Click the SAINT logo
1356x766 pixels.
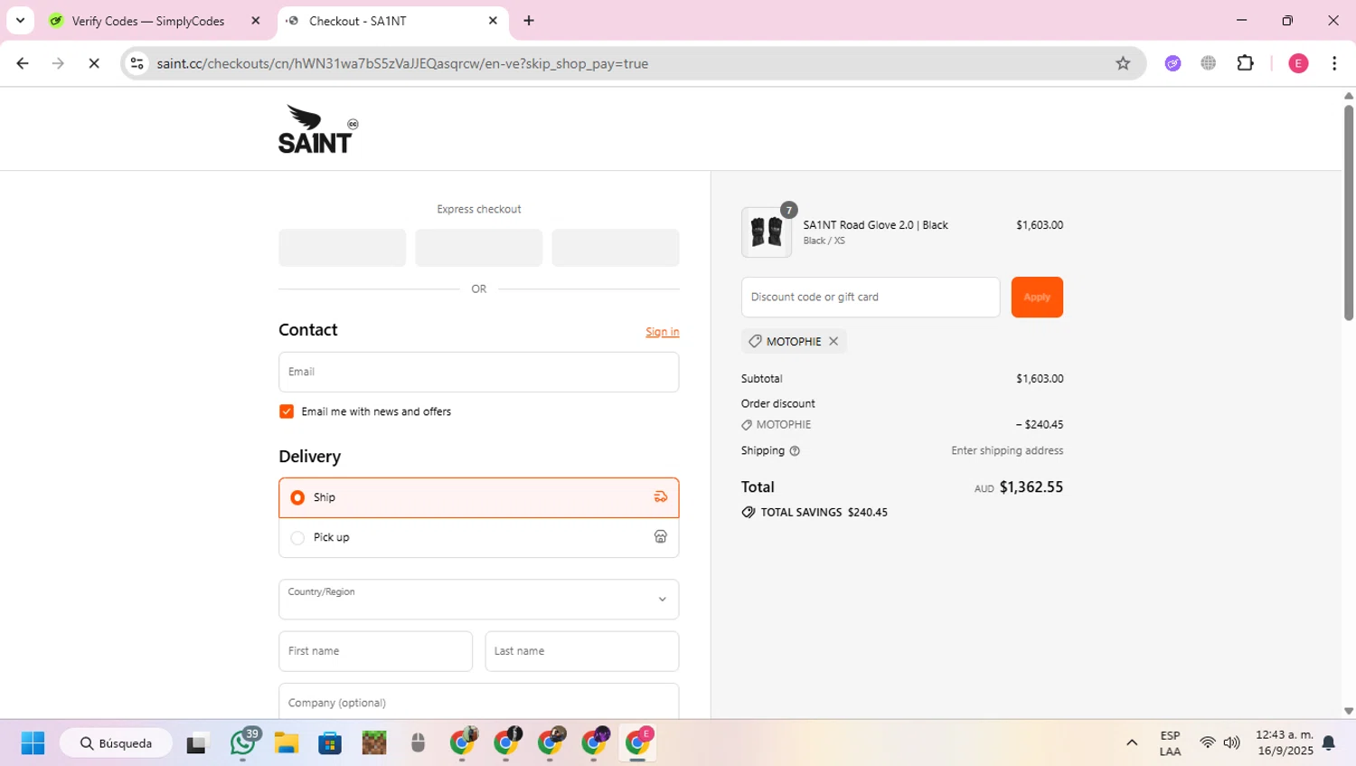tap(317, 128)
